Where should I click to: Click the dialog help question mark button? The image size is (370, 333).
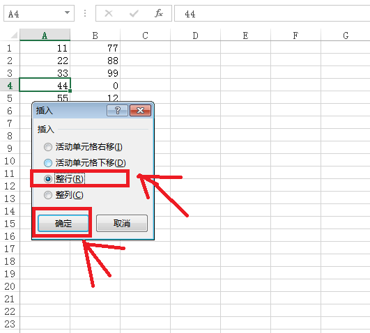click(117, 110)
